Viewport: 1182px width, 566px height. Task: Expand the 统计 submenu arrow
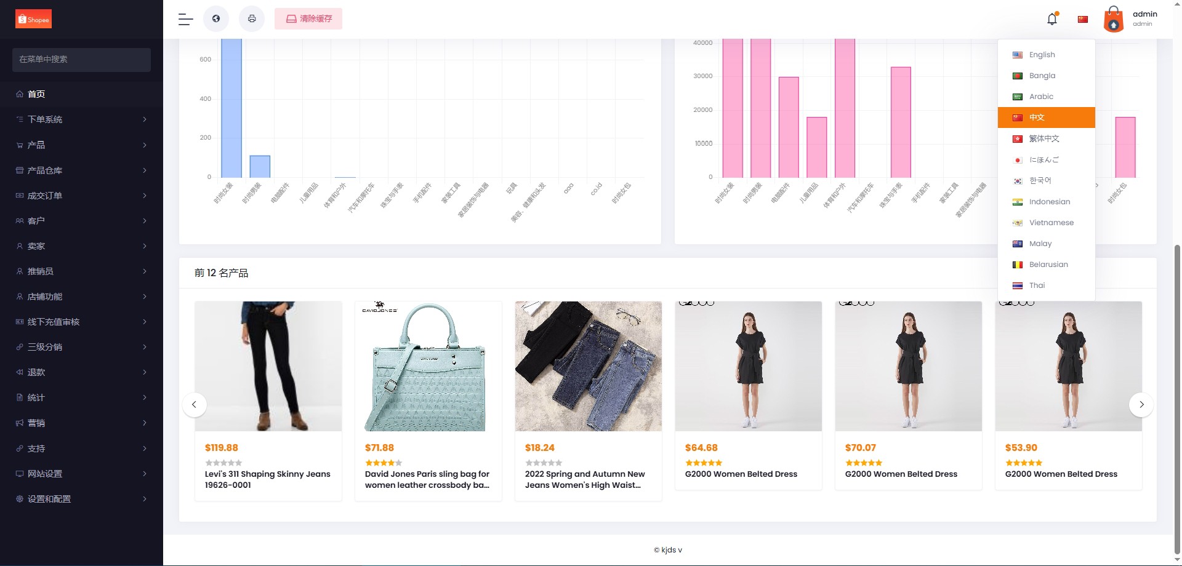(145, 397)
